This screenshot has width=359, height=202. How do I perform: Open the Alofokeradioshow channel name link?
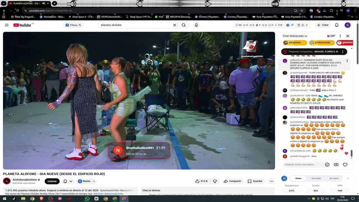click(25, 180)
